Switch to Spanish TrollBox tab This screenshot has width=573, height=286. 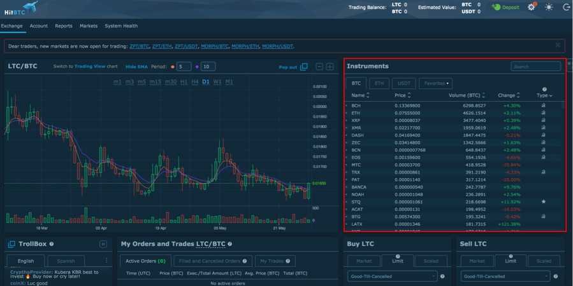click(x=66, y=261)
